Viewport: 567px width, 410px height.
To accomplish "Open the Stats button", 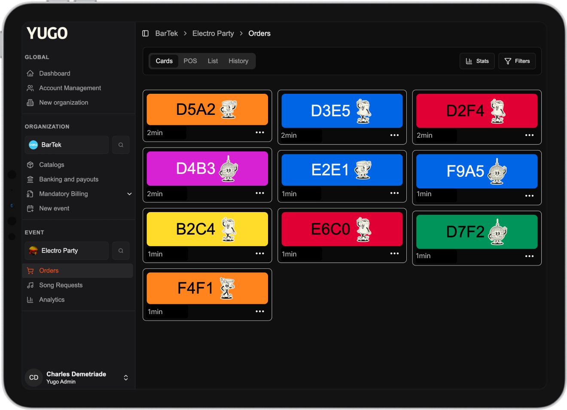I will (x=477, y=61).
